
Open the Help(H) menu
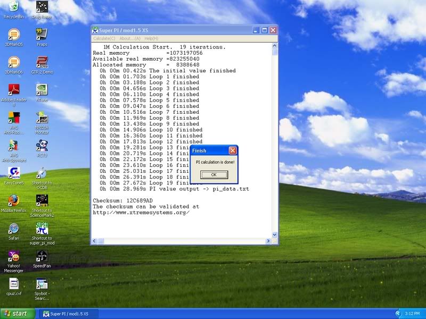pos(151,38)
